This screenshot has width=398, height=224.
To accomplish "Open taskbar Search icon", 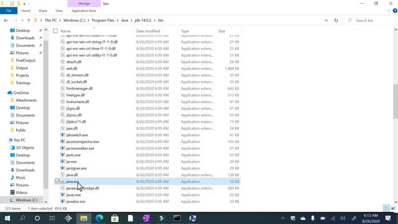I will click(22, 218).
